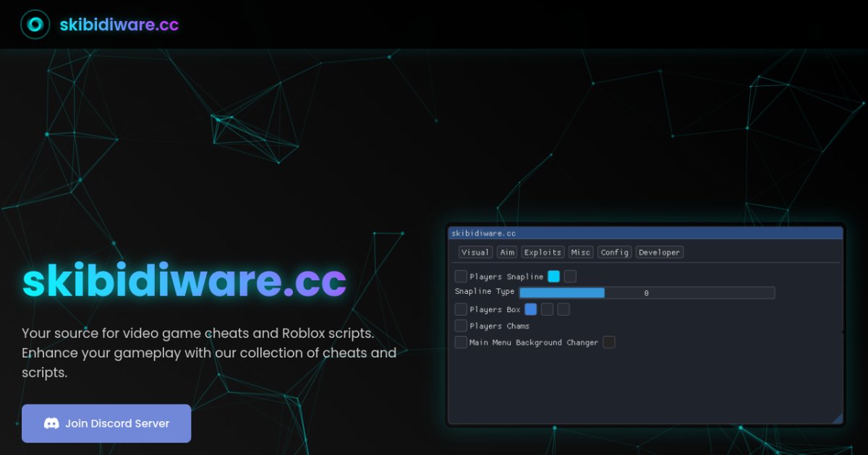868x455 pixels.
Task: Open the blue Players Box color swatch
Action: point(531,309)
